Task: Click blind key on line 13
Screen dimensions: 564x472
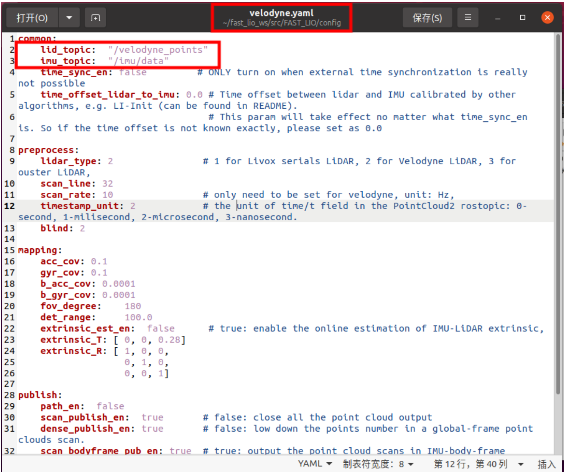Action: (57, 229)
